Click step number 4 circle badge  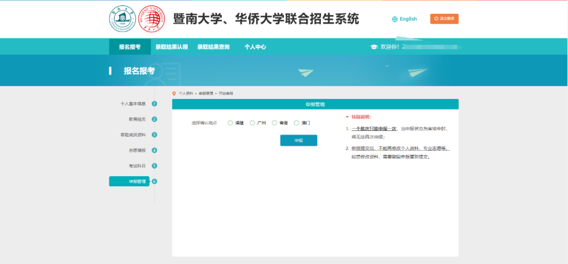coord(154,150)
